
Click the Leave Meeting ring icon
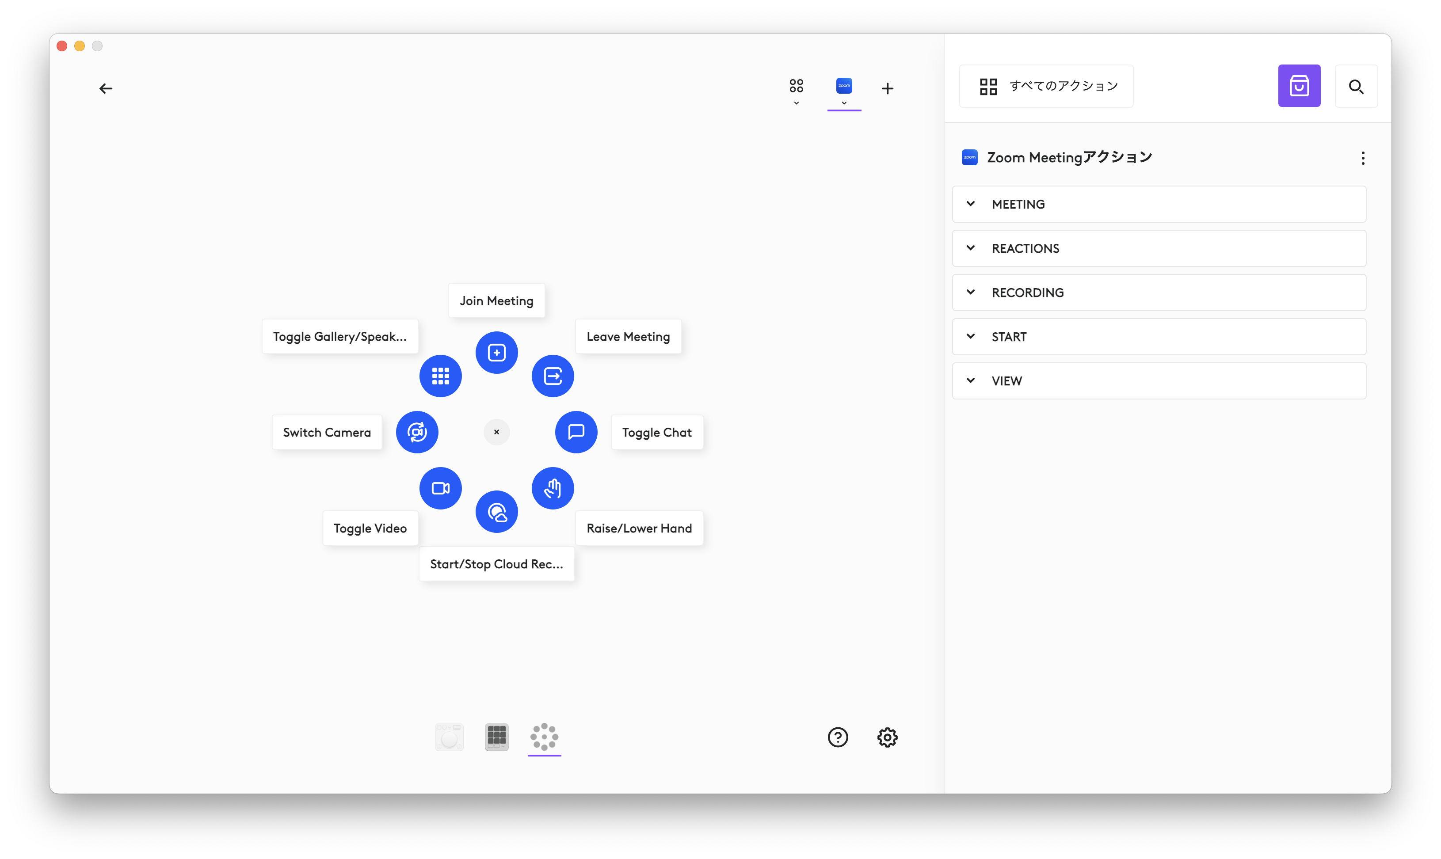(553, 376)
